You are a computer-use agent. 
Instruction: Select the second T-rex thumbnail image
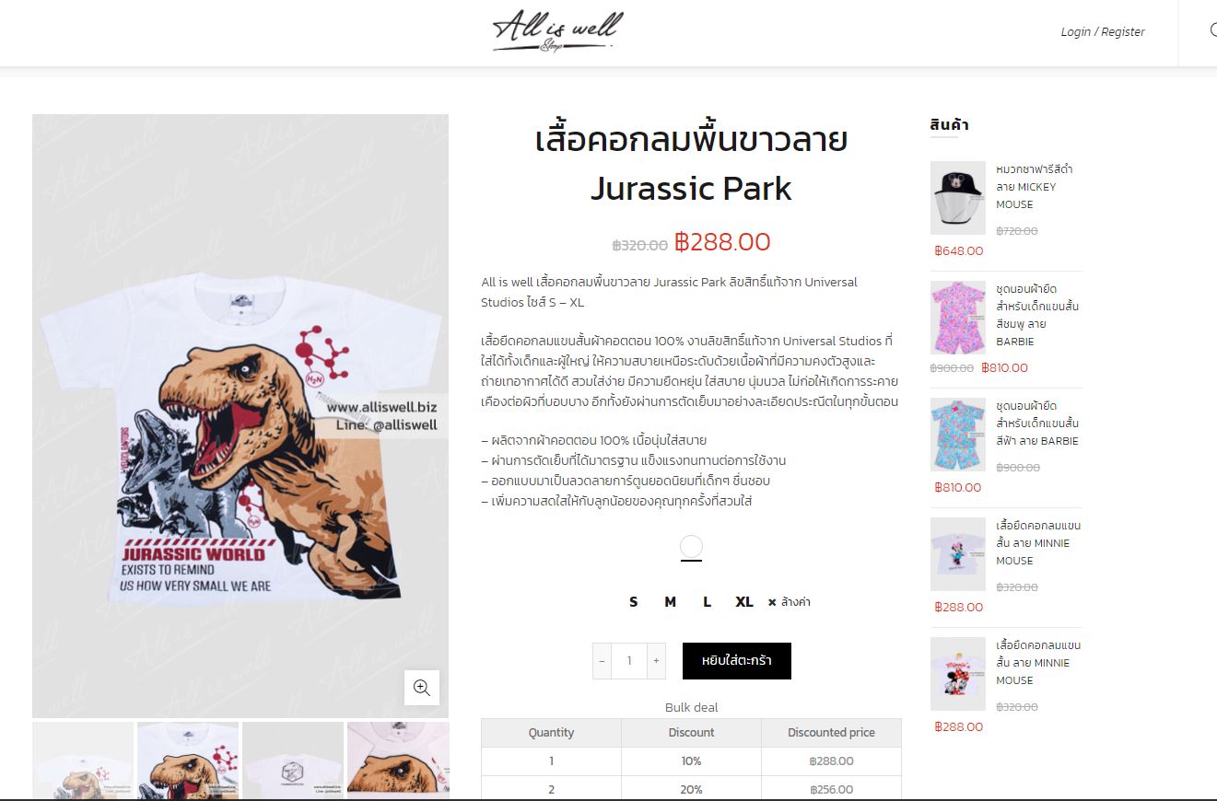[x=188, y=760]
